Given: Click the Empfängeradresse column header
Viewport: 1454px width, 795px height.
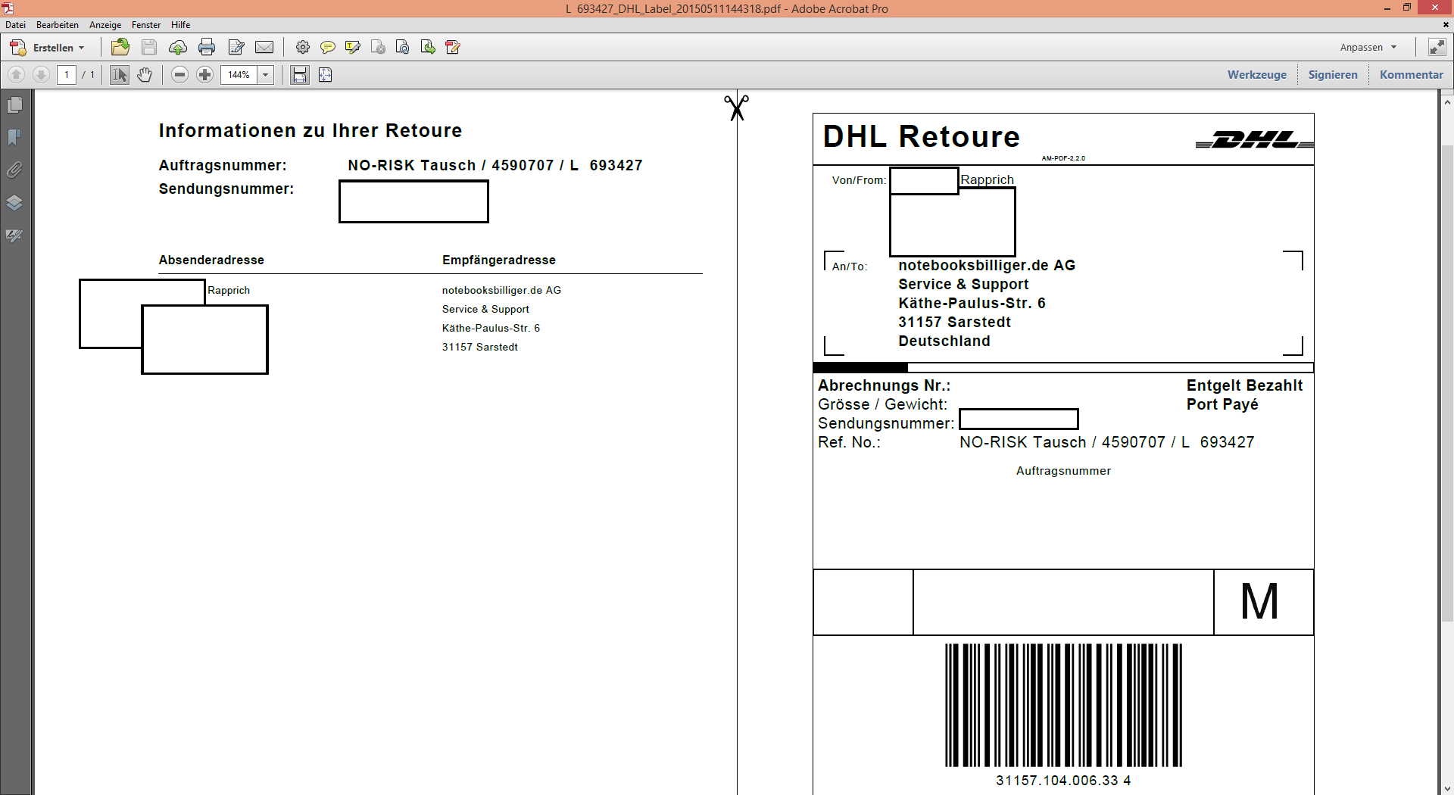Looking at the screenshot, I should (x=499, y=260).
